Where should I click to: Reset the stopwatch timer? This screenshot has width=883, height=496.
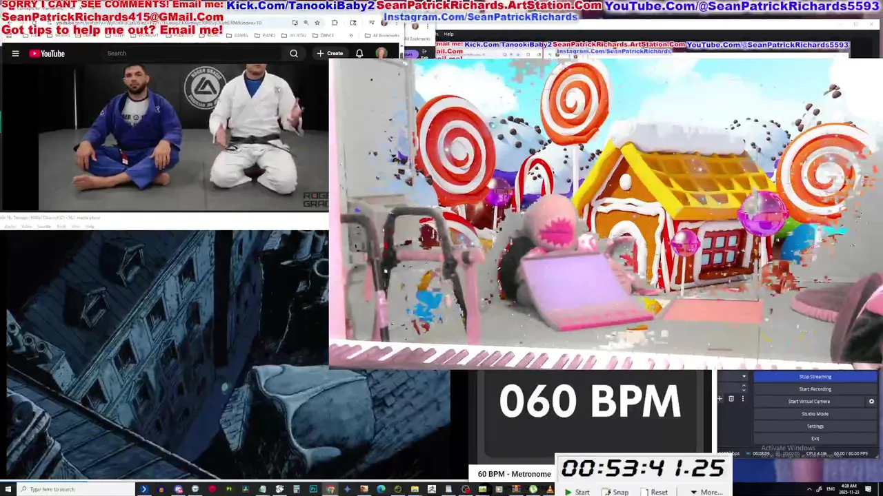655,492
